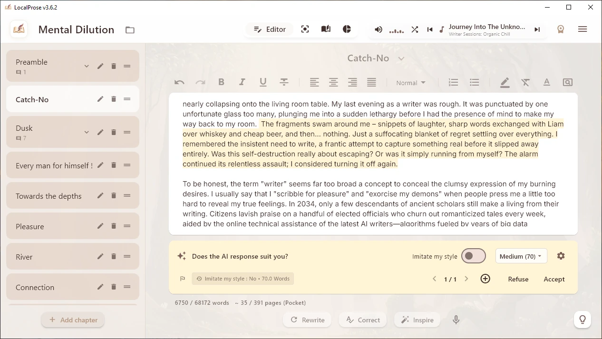Justify the text
The width and height of the screenshot is (602, 339).
point(371,82)
